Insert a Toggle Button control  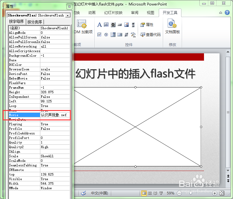[126, 35]
